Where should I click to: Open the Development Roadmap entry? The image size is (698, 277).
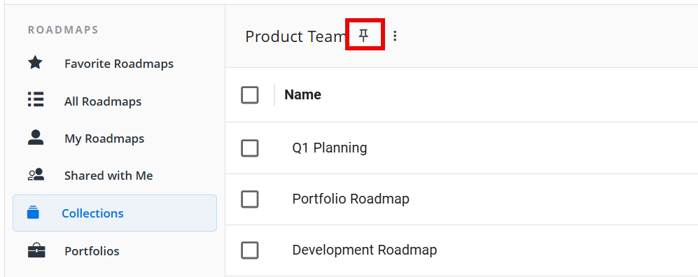[365, 250]
